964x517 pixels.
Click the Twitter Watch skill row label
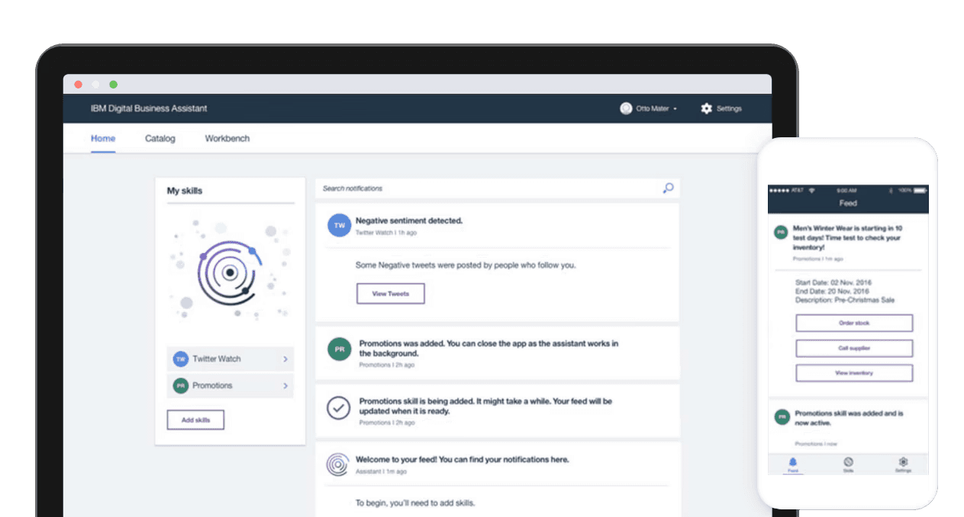[217, 358]
